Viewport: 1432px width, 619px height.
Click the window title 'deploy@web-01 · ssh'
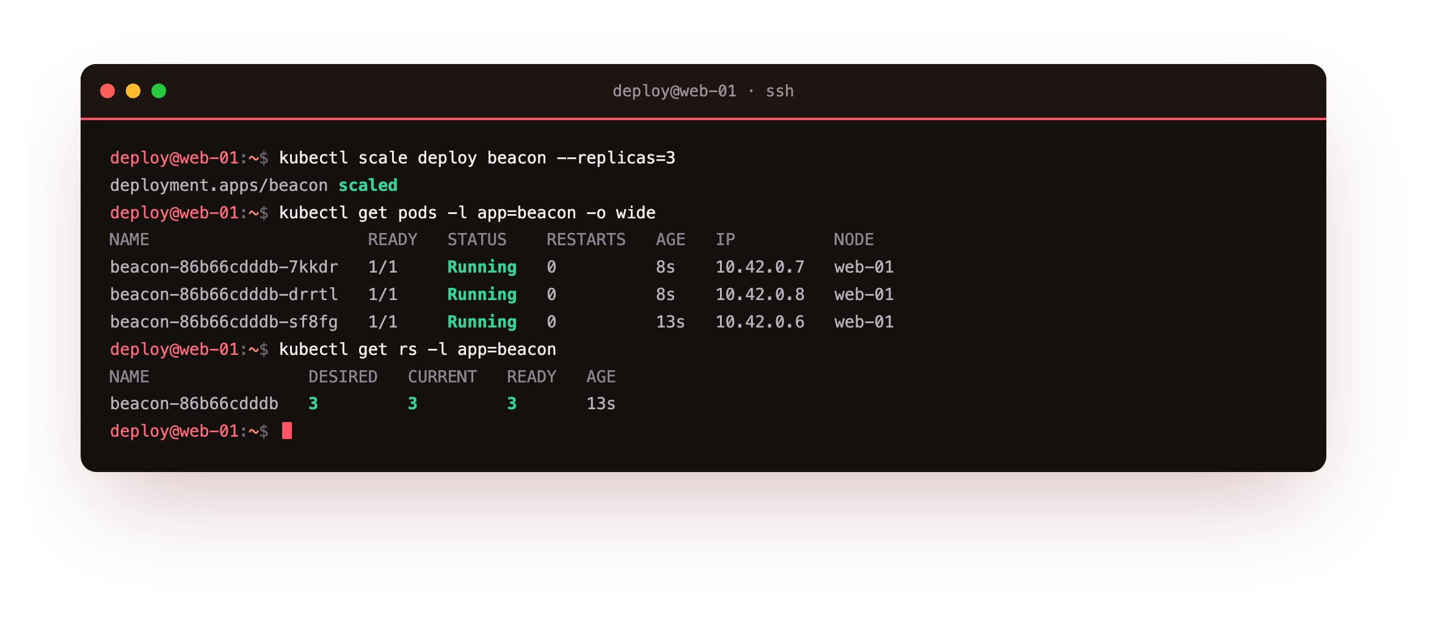click(x=703, y=91)
